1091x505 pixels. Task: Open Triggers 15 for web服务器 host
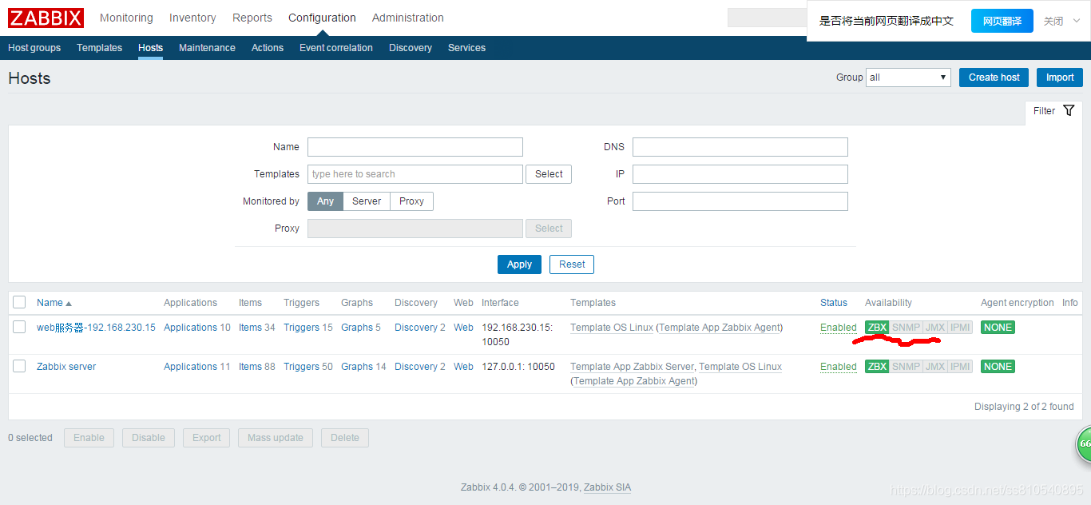click(x=301, y=328)
